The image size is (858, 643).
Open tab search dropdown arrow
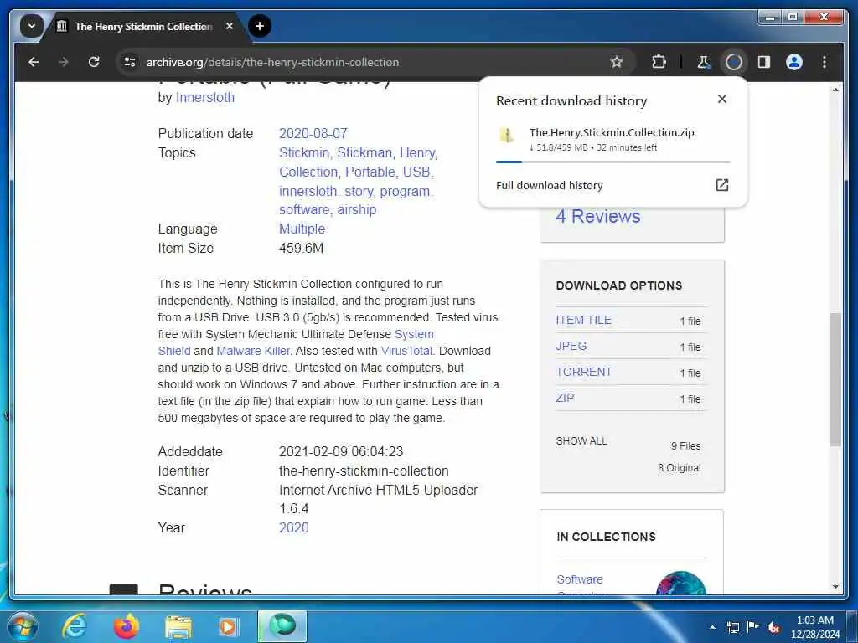[x=32, y=26]
